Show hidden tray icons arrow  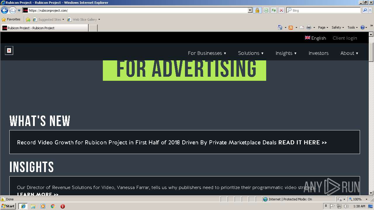click(x=326, y=206)
